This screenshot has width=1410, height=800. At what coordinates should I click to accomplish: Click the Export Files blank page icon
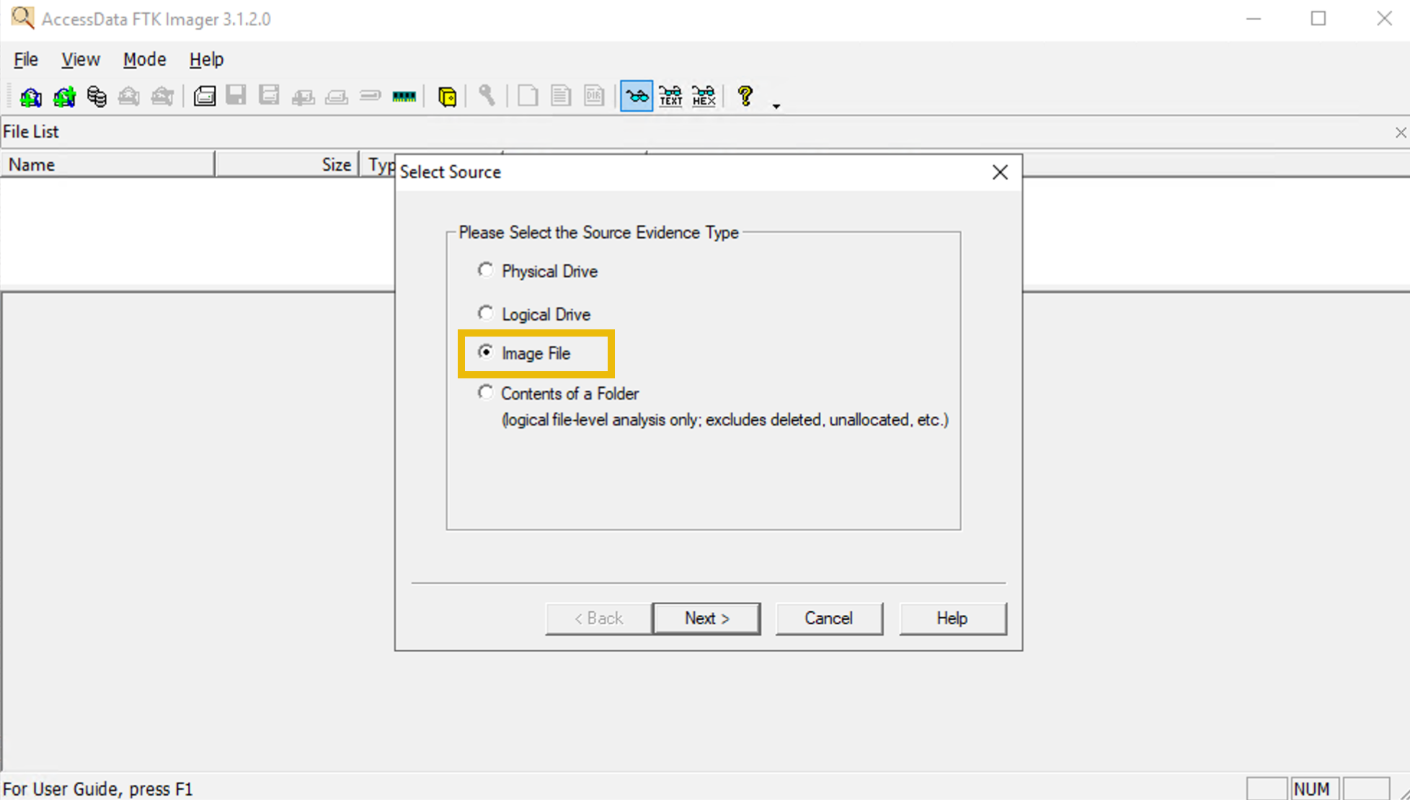point(528,96)
